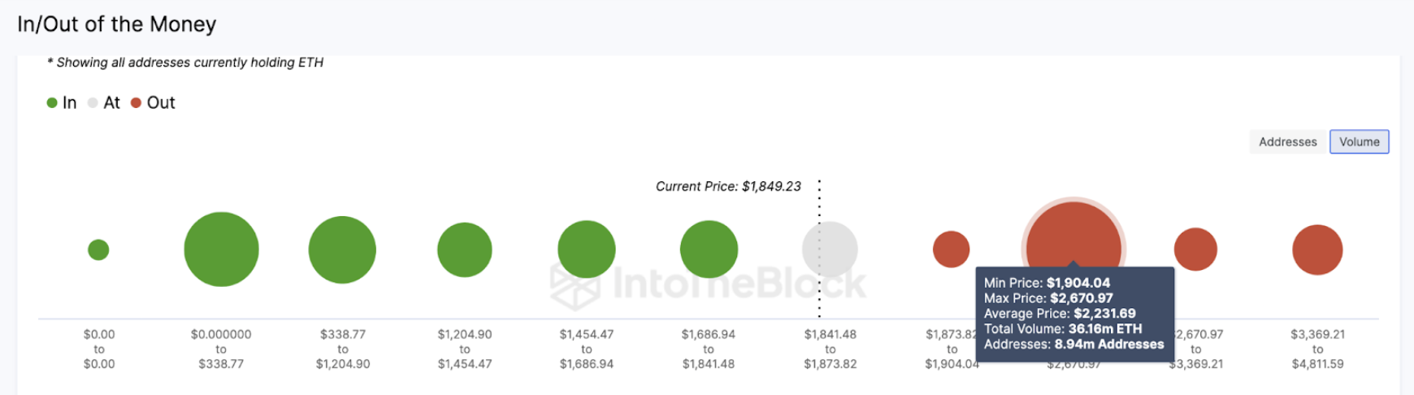Toggle the red Out legend item
1414x395 pixels.
tap(153, 102)
